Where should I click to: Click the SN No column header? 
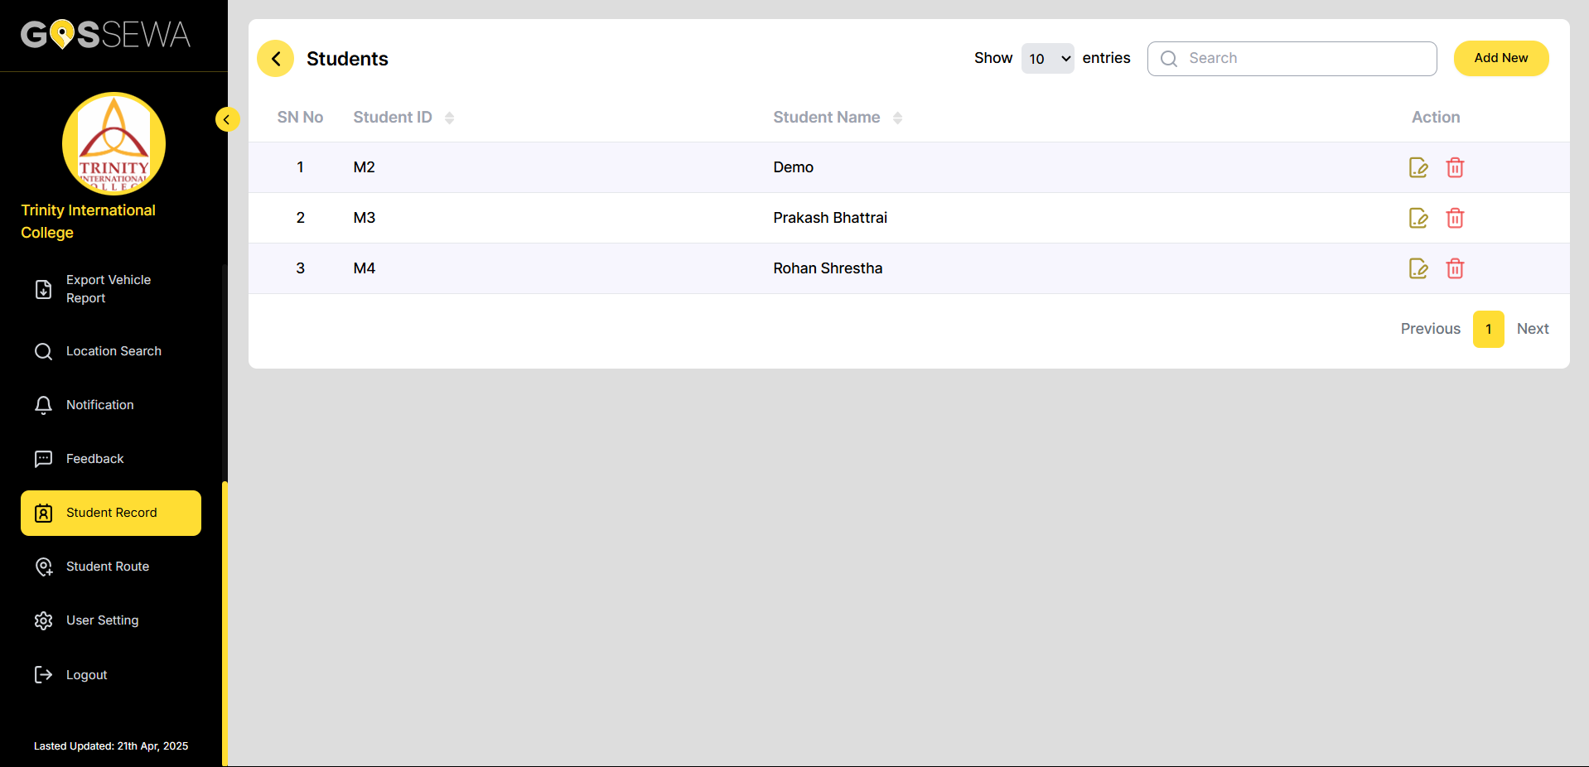[300, 118]
